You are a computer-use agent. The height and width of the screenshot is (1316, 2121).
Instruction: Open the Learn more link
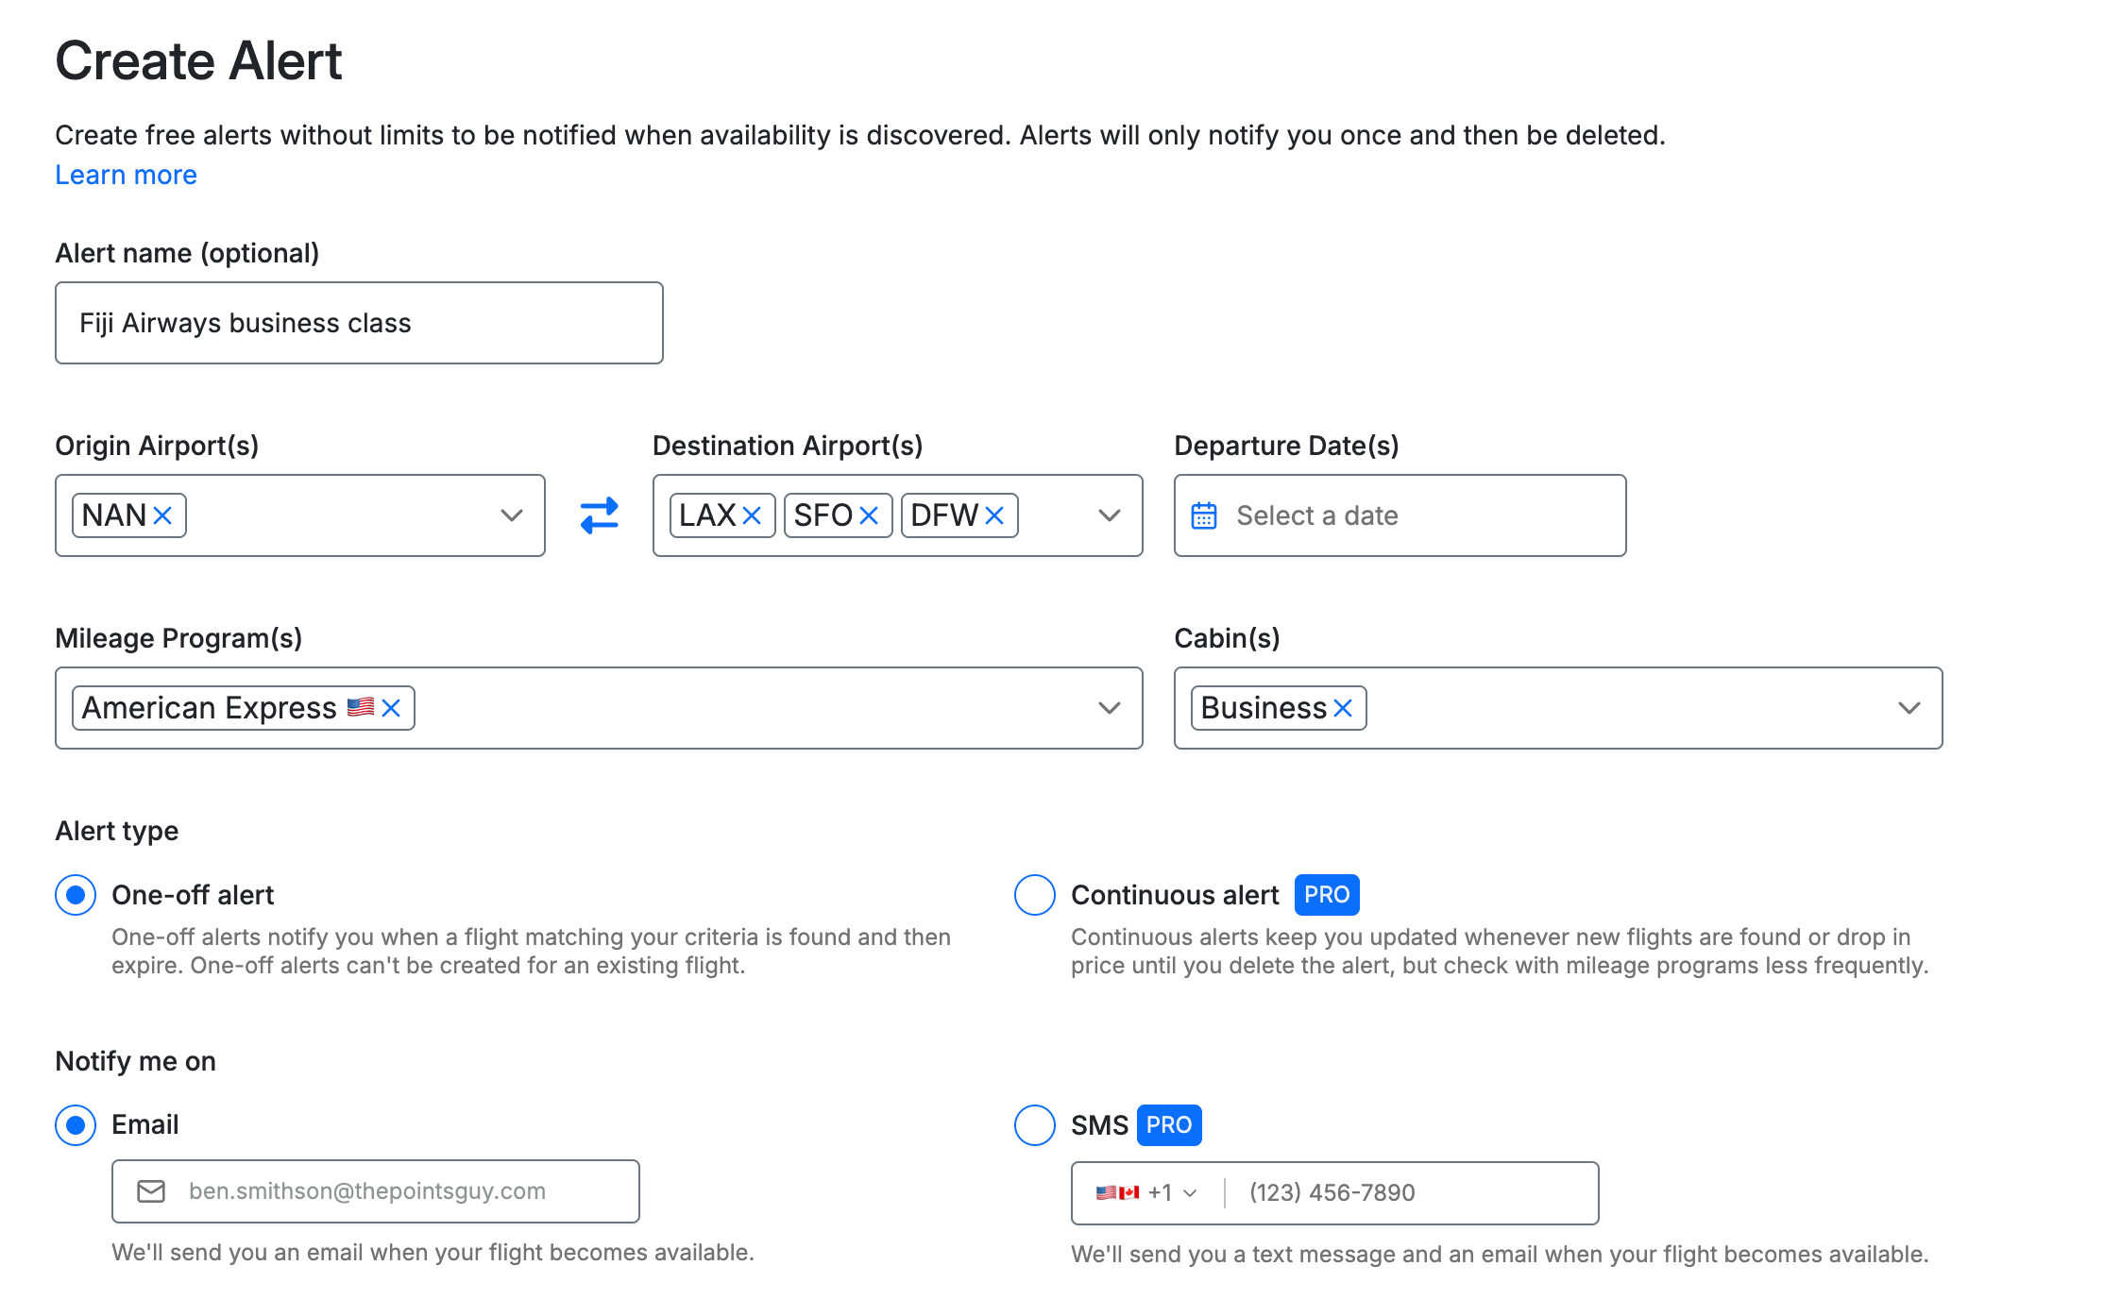pos(126,176)
